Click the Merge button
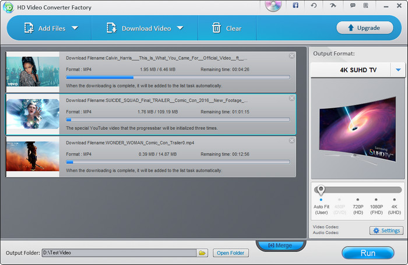This screenshot has width=408, height=265. [x=280, y=246]
